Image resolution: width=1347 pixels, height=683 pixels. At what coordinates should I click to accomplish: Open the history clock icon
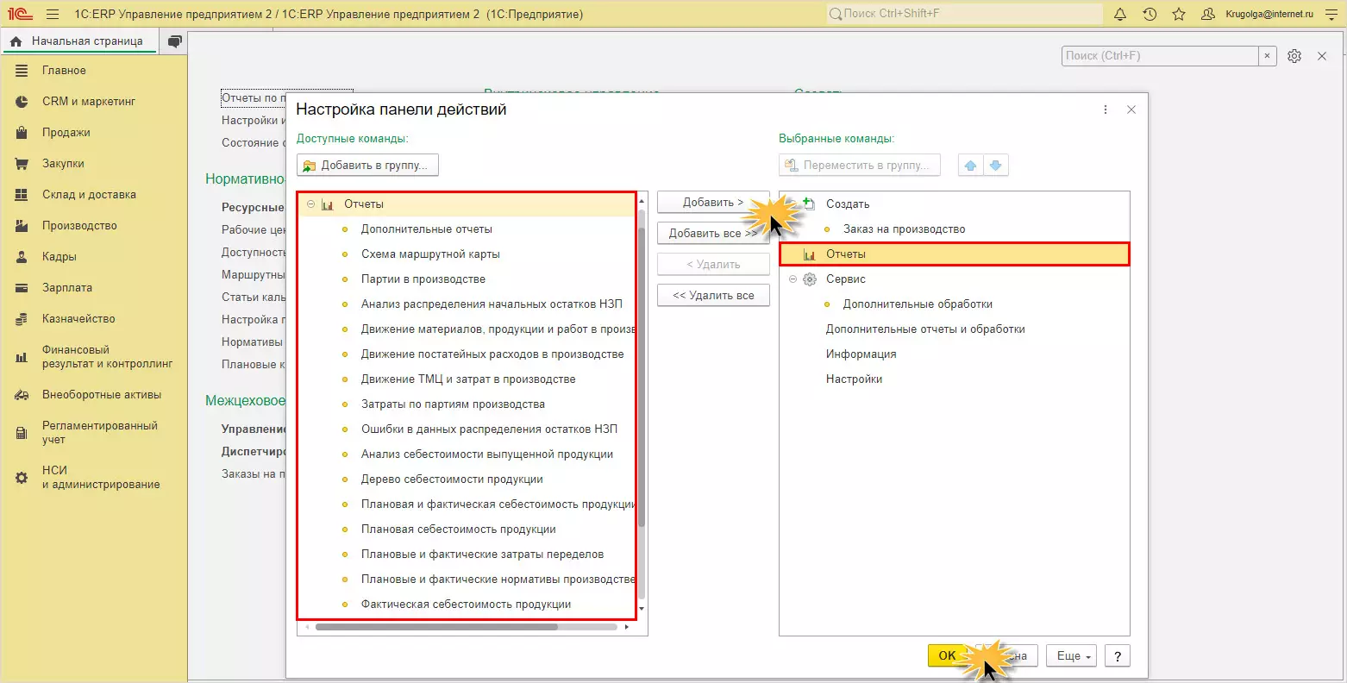[x=1150, y=14]
